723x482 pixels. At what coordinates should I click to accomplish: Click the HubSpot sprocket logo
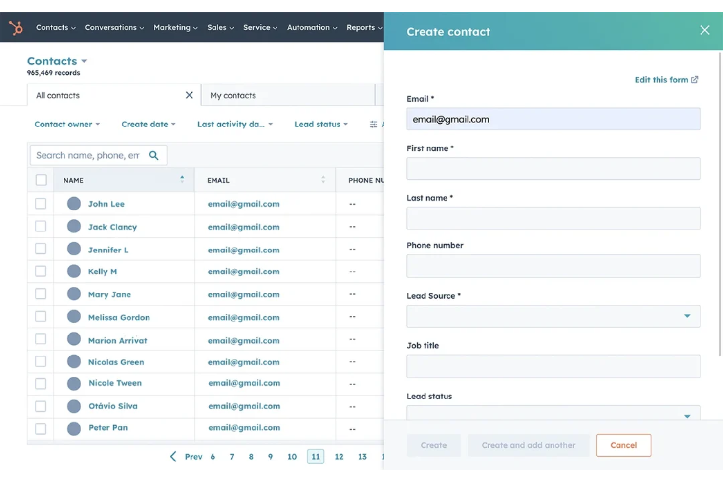(16, 28)
